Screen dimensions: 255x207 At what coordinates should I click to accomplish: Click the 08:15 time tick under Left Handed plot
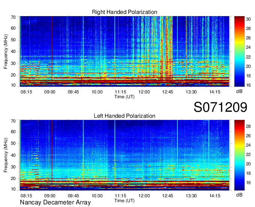(26, 195)
